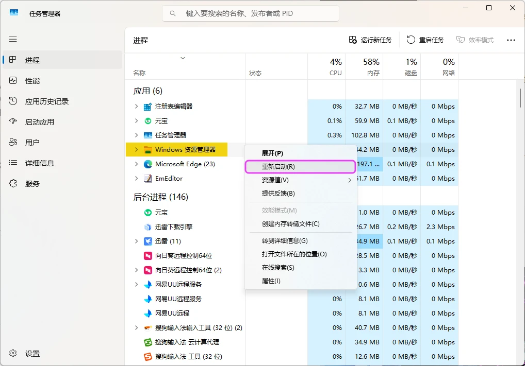Viewport: 525px width, 366px height.
Task: Click the Task Manager app icon in title bar
Action: [x=14, y=13]
